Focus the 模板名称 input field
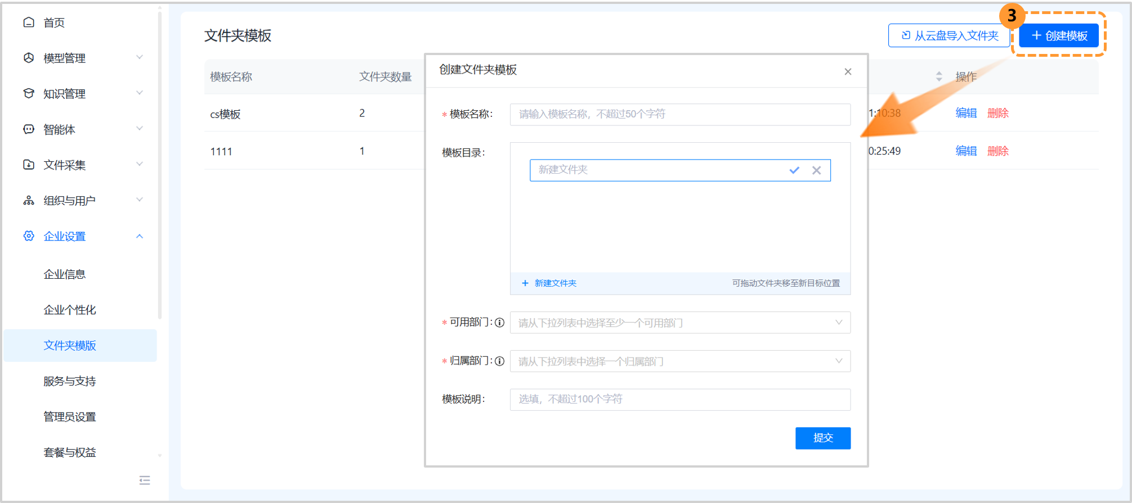Image resolution: width=1132 pixels, height=503 pixels. point(680,114)
